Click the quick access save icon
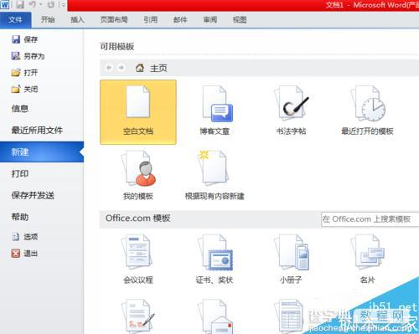419x334 pixels. point(19,5)
